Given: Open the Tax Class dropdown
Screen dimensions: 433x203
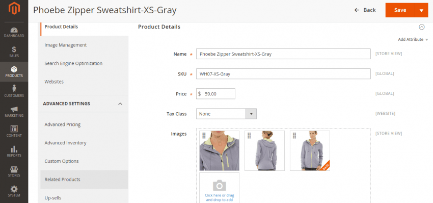Looking at the screenshot, I should [x=227, y=114].
